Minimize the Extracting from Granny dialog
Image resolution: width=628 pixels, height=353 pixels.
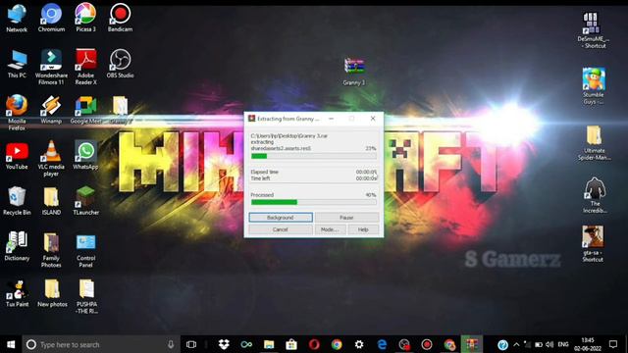click(332, 119)
